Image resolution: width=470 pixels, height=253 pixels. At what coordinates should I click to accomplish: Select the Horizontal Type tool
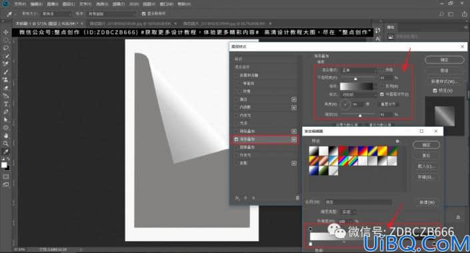(6, 104)
